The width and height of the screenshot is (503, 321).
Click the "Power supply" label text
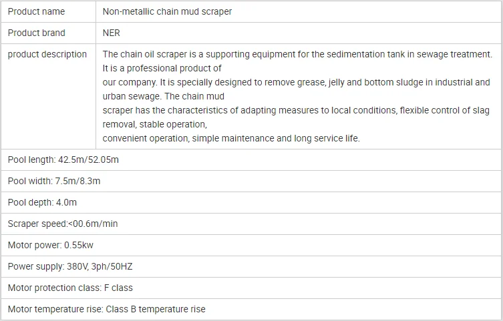click(x=35, y=266)
